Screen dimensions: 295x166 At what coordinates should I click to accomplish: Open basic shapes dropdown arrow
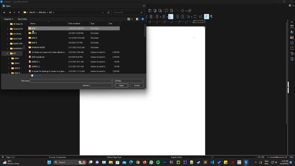186,11
